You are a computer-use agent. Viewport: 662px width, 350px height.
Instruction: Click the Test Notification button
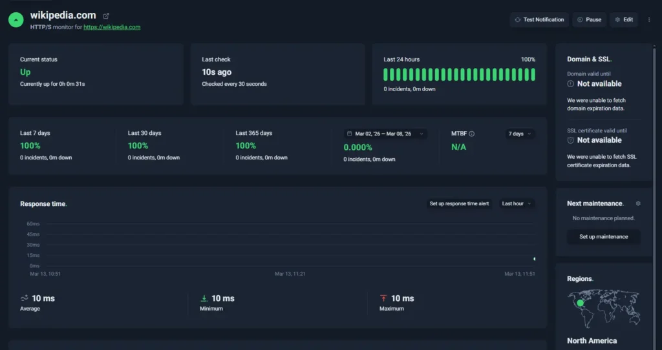click(539, 20)
